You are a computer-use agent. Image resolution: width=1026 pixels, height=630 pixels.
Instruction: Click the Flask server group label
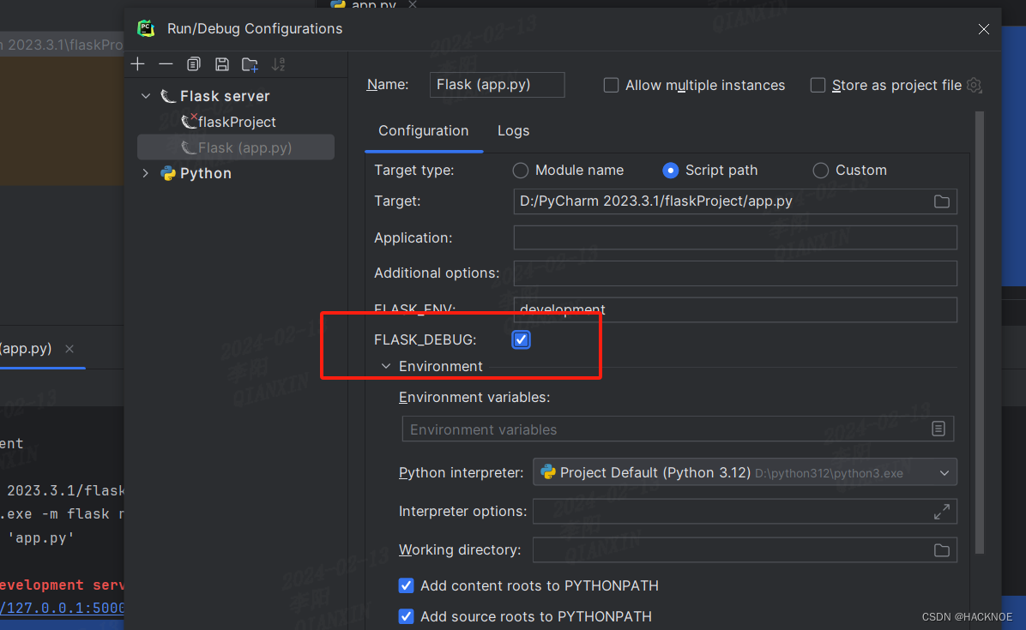(x=225, y=96)
